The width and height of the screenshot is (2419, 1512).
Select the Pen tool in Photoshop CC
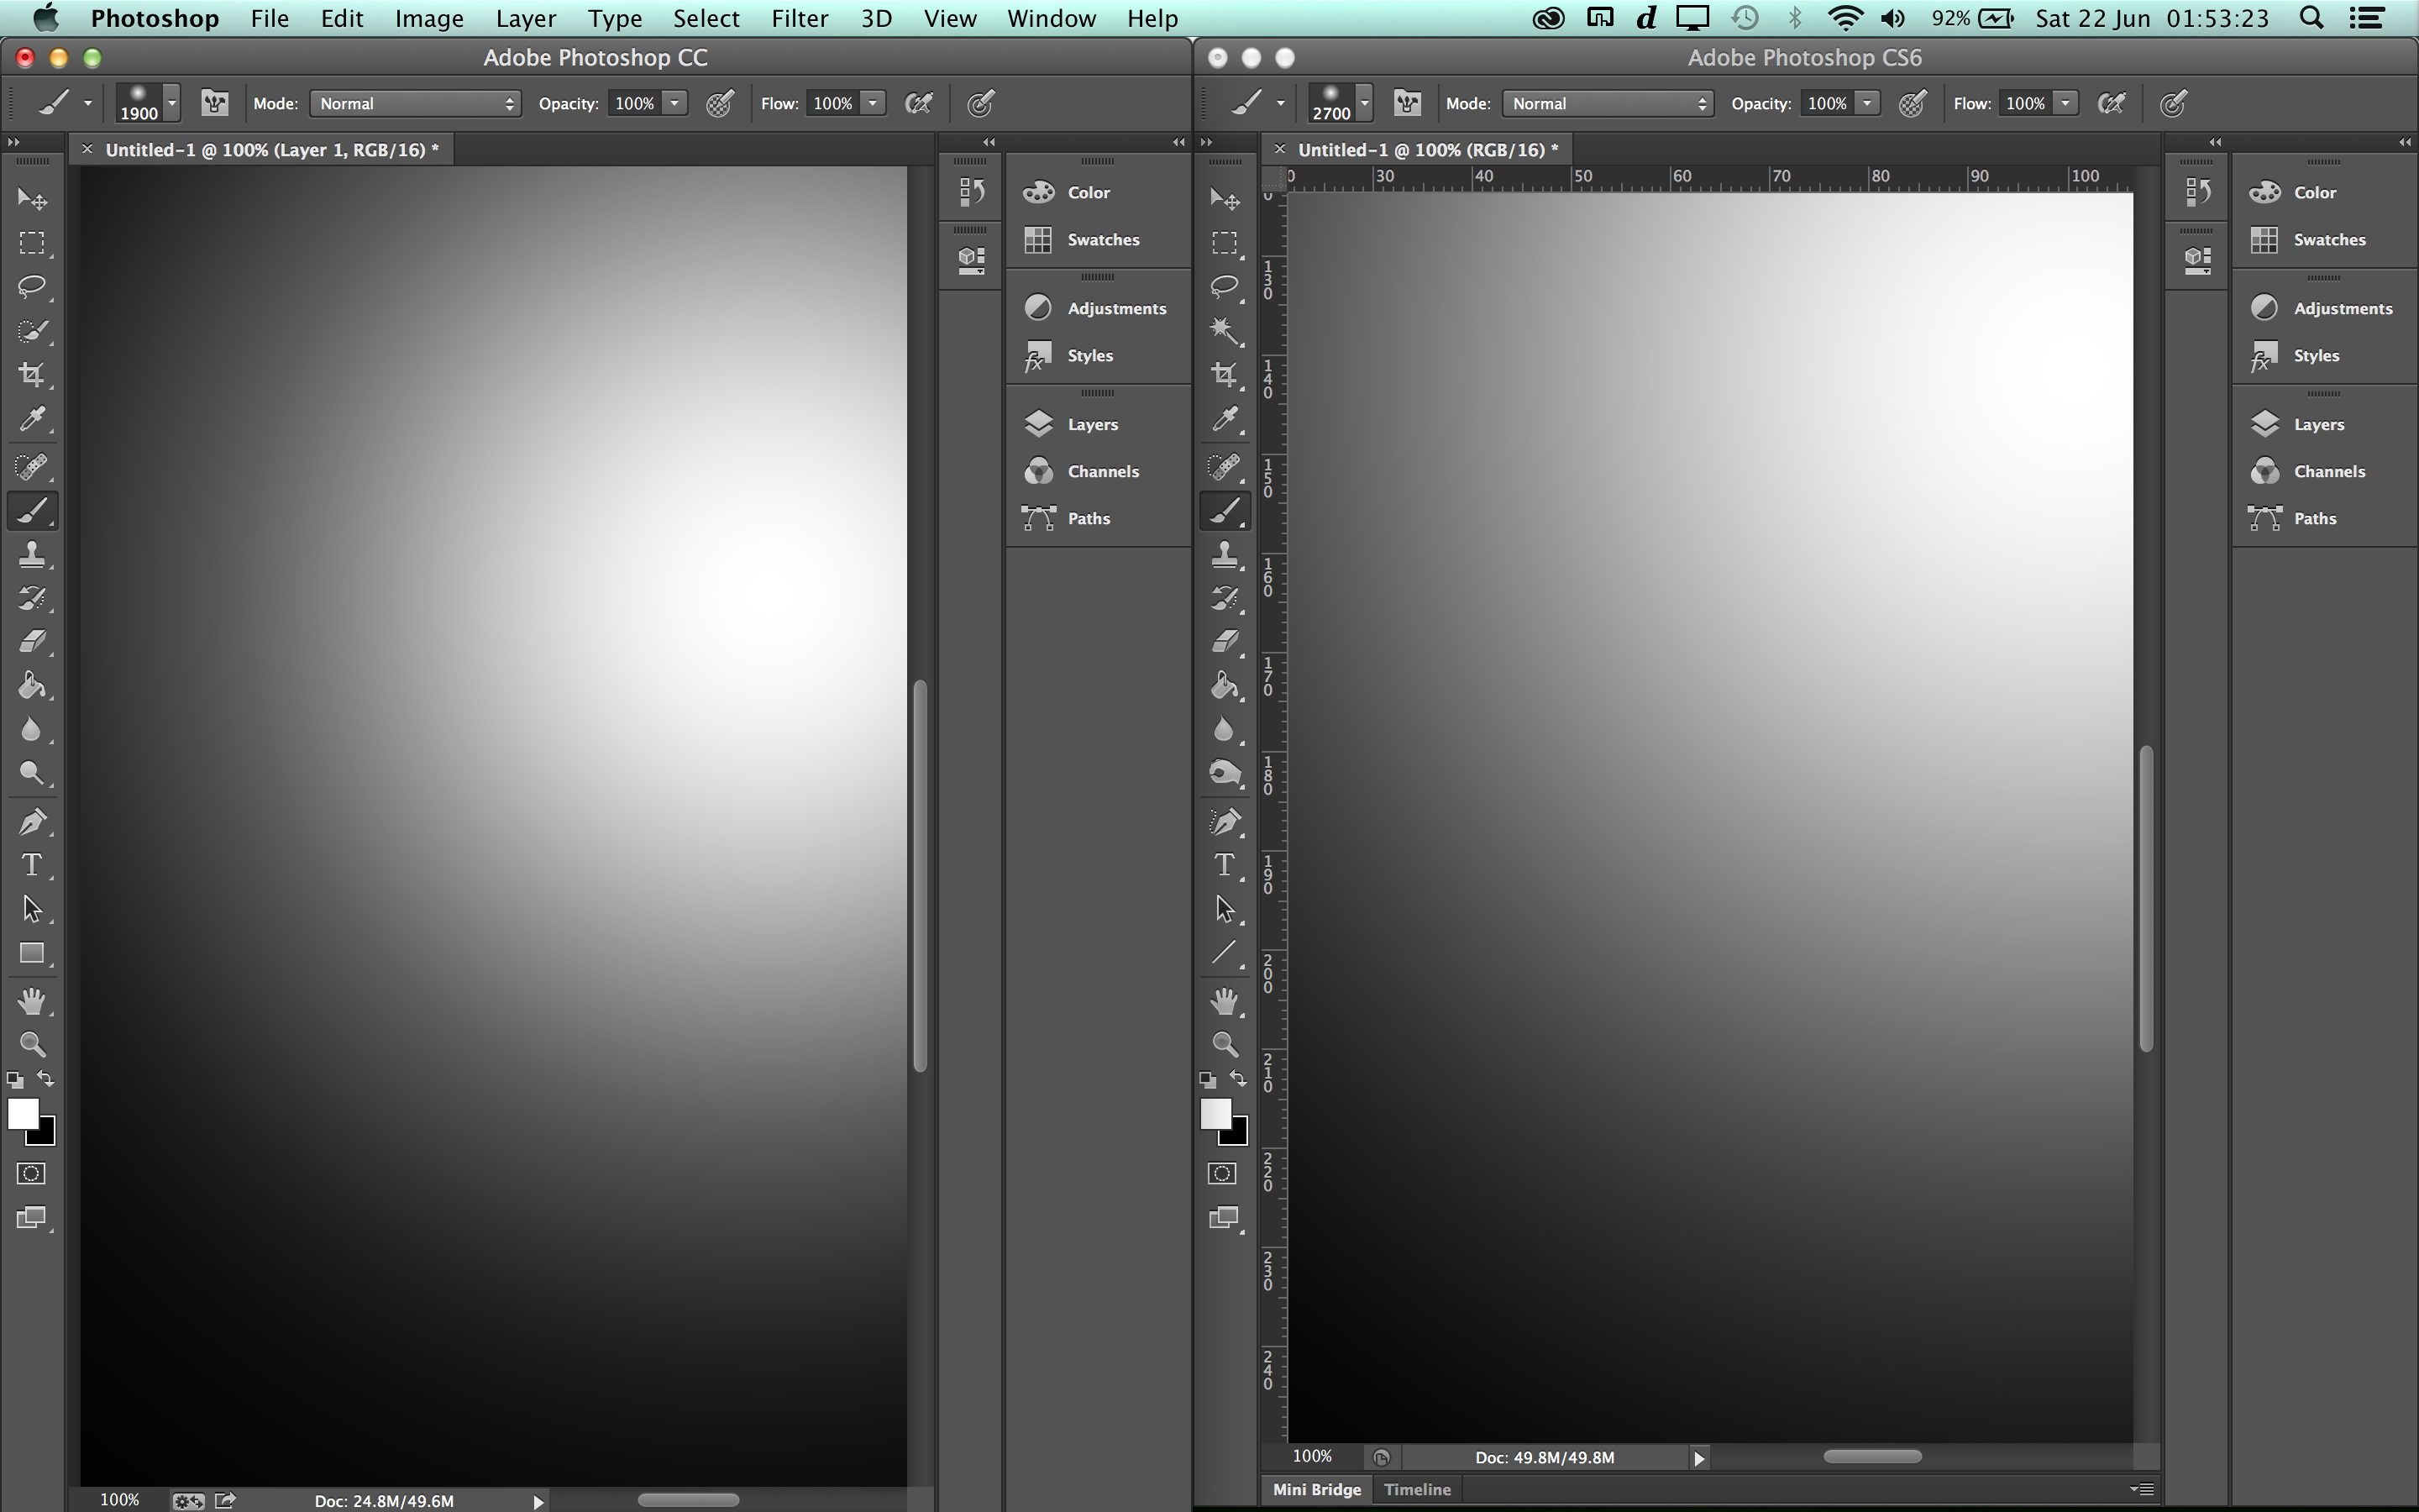point(31,822)
